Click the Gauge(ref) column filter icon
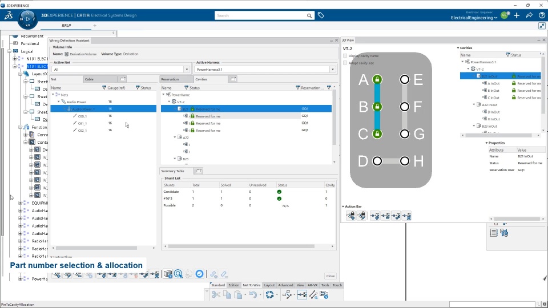 point(138,88)
